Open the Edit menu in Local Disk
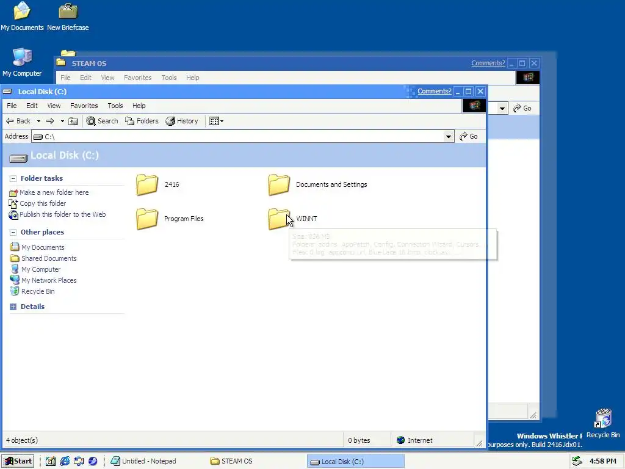The height and width of the screenshot is (469, 625). click(x=32, y=106)
